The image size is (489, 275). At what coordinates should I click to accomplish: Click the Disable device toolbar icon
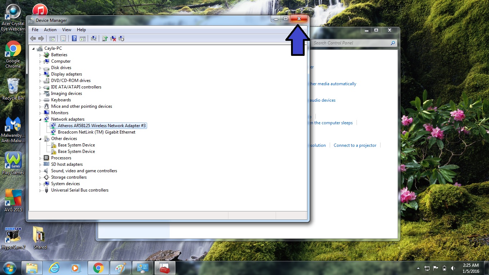point(121,39)
